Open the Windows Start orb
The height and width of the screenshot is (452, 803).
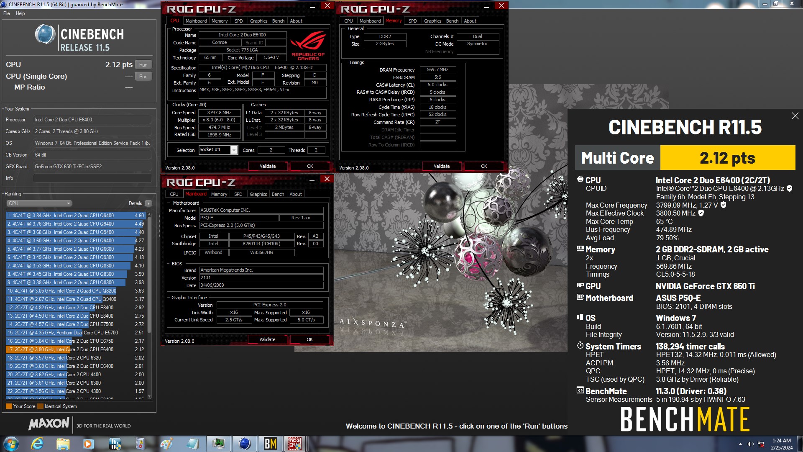[11, 444]
